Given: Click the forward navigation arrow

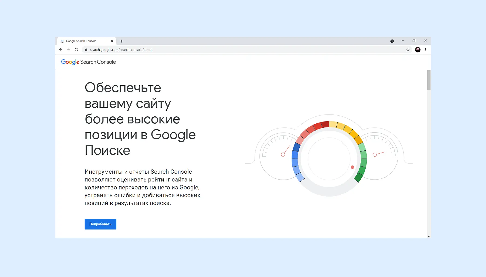Looking at the screenshot, I should point(69,50).
